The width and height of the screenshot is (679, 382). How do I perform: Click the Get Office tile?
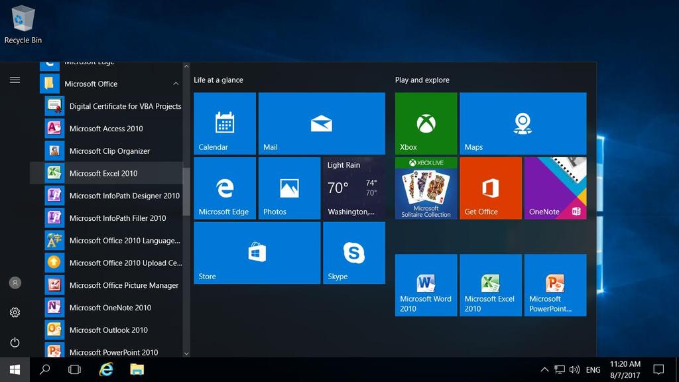(x=491, y=188)
